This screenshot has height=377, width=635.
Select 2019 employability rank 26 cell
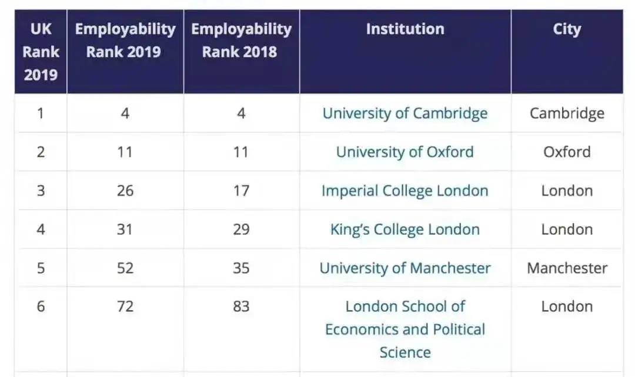125,190
